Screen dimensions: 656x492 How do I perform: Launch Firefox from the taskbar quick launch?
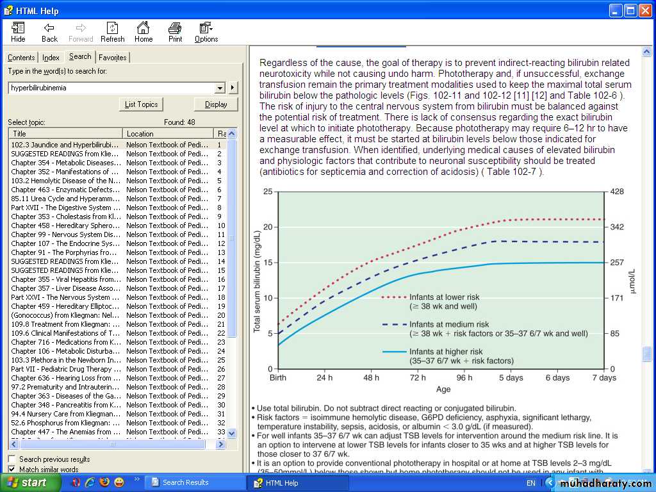tap(104, 482)
